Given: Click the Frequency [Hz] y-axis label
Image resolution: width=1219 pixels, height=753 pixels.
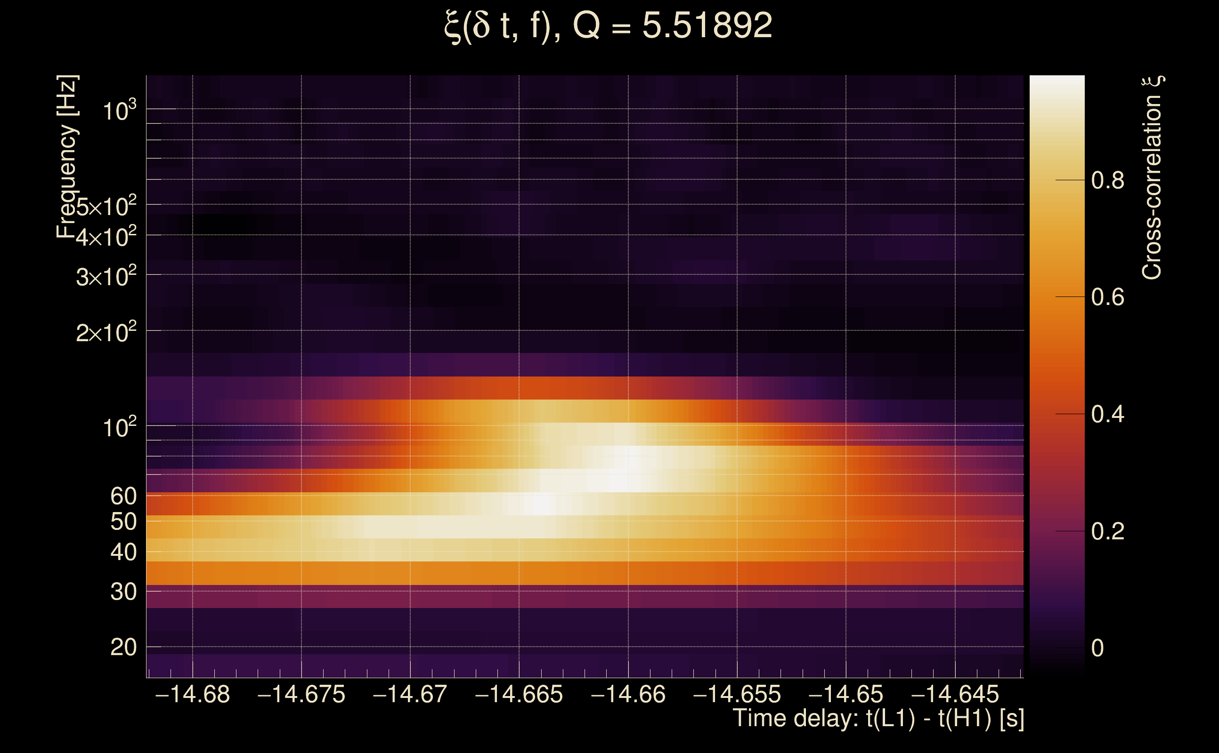Looking at the screenshot, I should (67, 157).
